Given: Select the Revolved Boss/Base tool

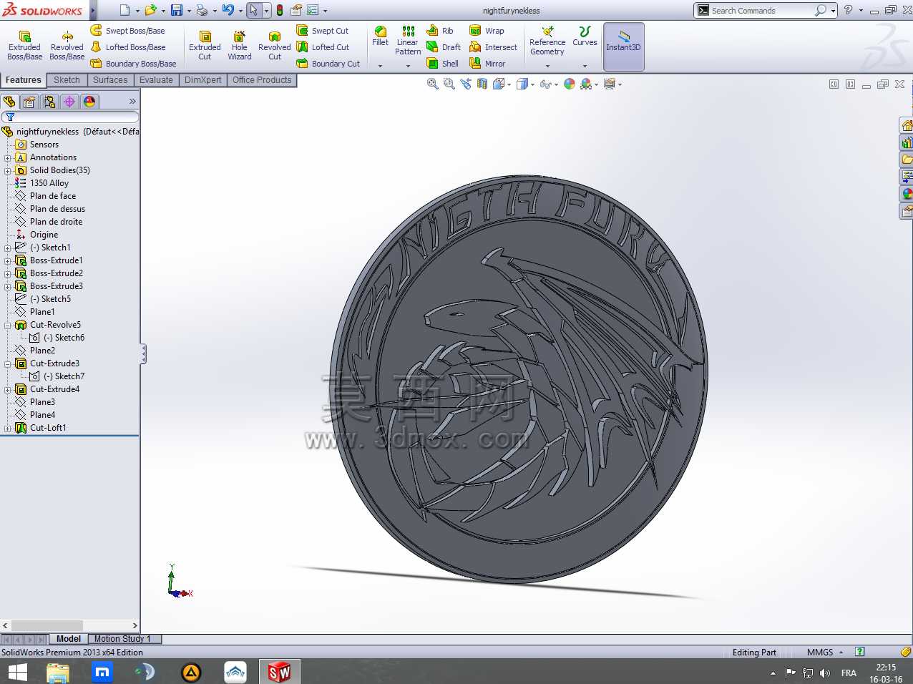Looking at the screenshot, I should pos(67,46).
